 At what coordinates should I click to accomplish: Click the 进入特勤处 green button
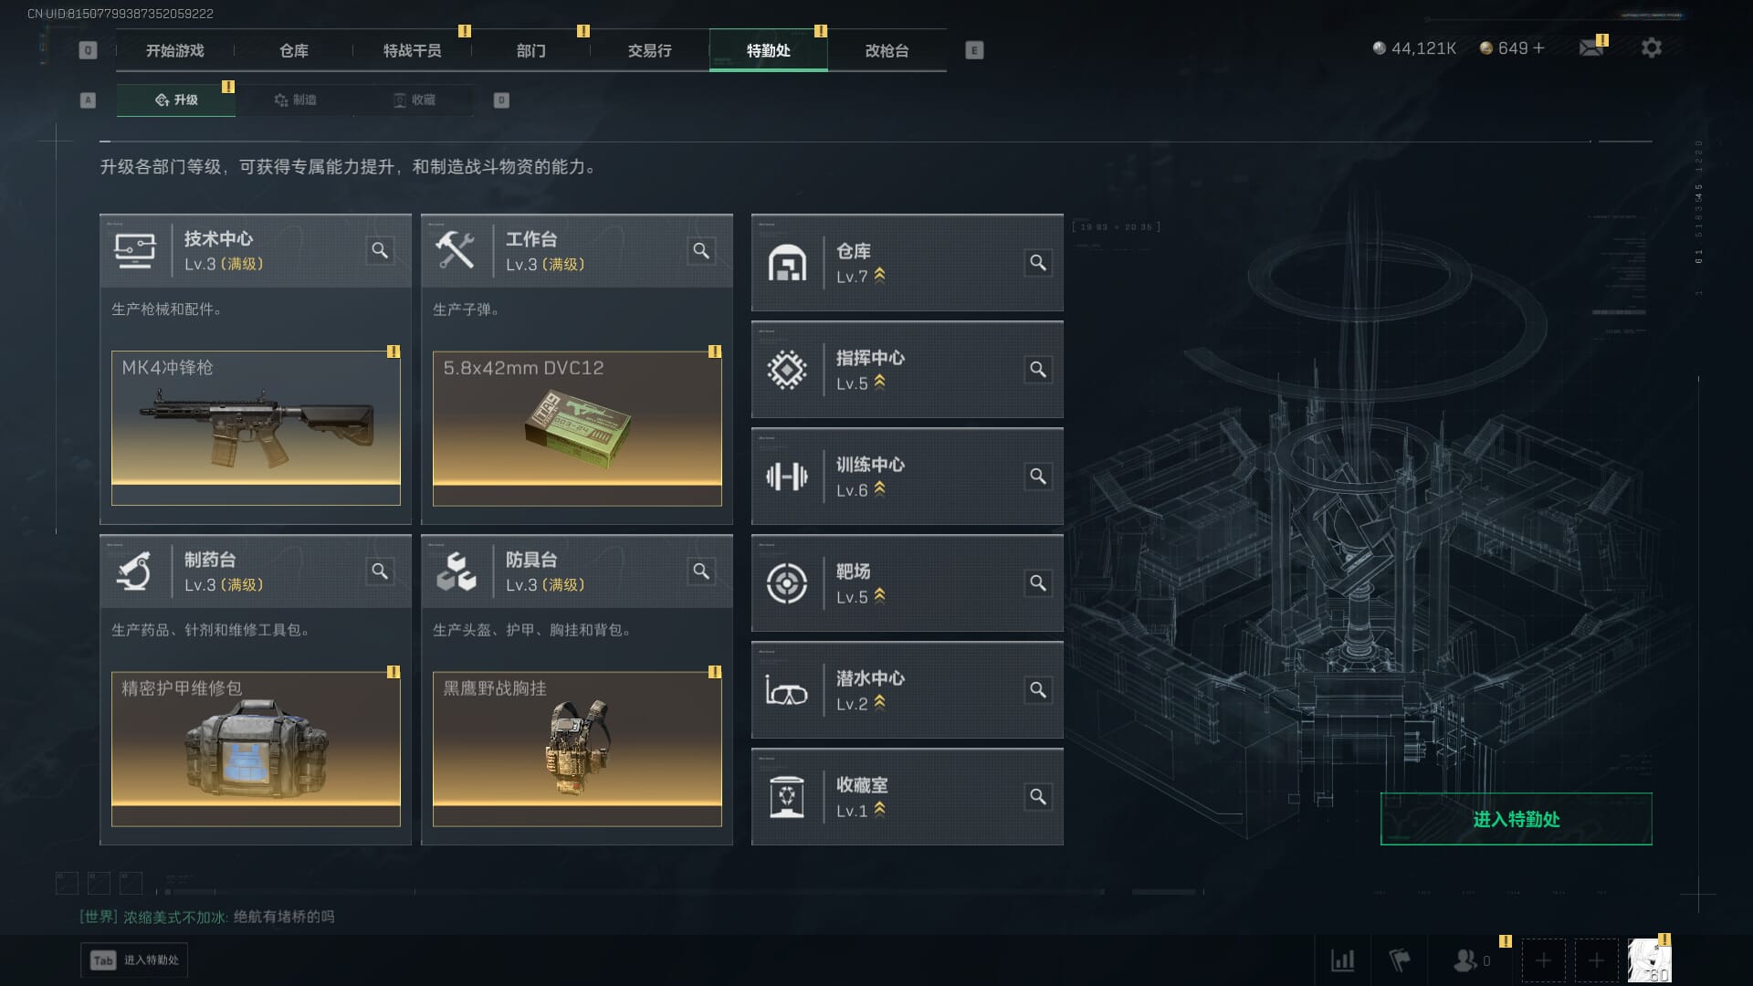[1516, 819]
